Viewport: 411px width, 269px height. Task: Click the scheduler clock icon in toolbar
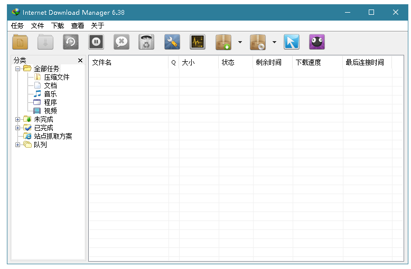coord(71,42)
